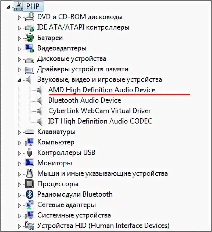
Task: Click the network adapter icon for Сетевые адаптеры
Action: coord(30,205)
